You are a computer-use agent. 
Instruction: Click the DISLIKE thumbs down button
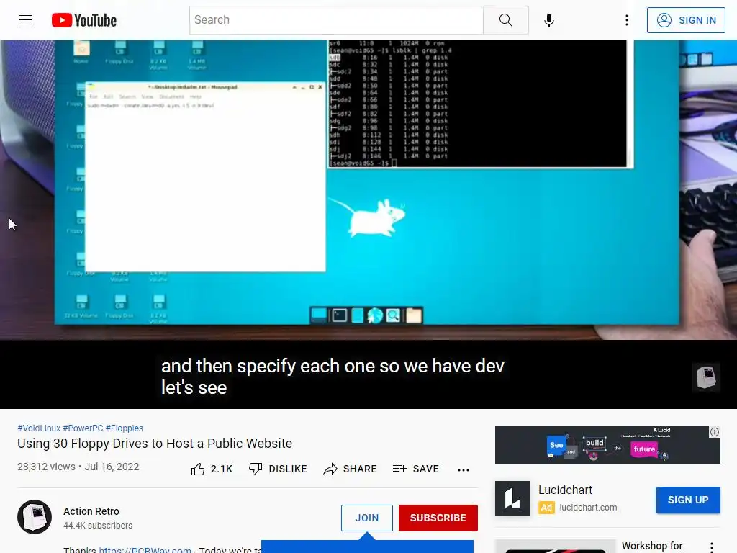coord(278,469)
